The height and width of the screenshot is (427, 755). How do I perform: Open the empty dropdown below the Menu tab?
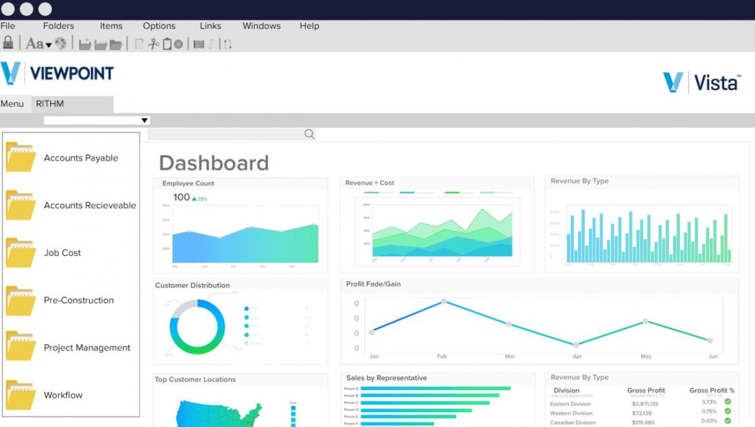click(x=145, y=120)
